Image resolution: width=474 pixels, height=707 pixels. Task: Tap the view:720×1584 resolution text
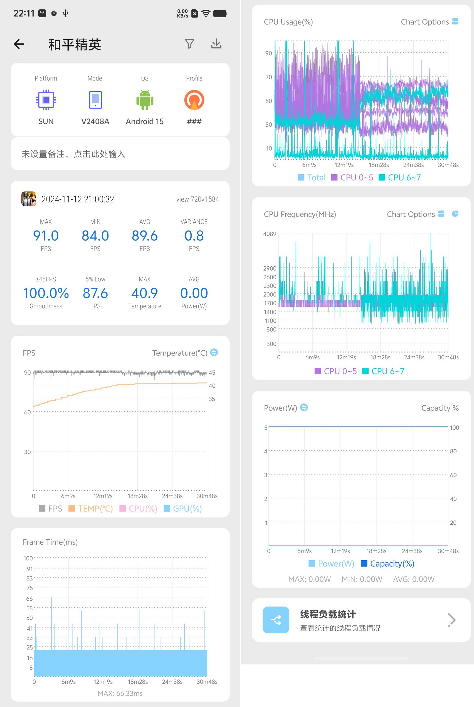point(197,199)
